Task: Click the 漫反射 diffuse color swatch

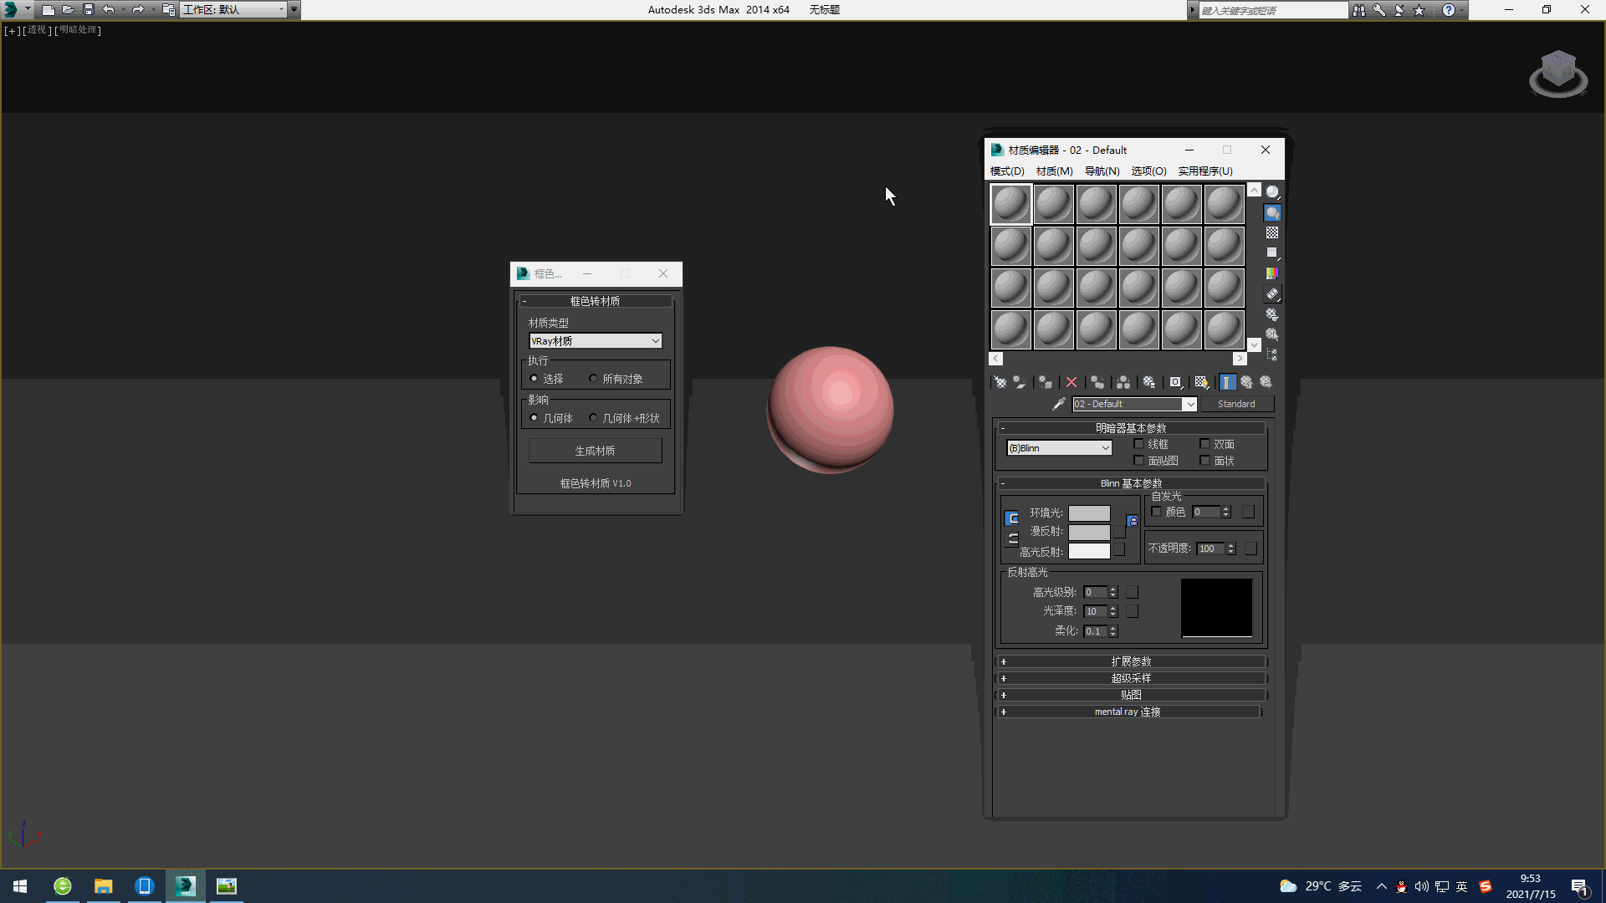Action: click(1089, 532)
